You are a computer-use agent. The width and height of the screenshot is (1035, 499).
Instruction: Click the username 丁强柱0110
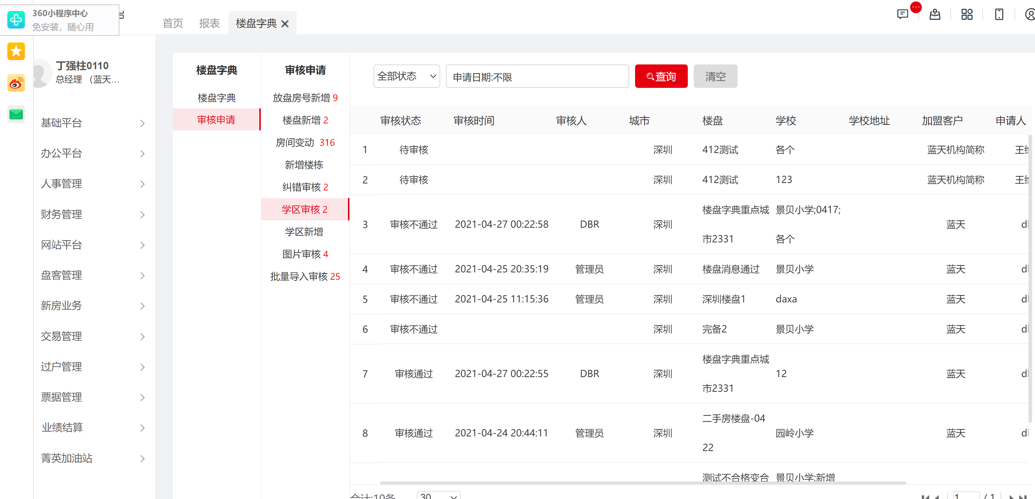coord(82,66)
